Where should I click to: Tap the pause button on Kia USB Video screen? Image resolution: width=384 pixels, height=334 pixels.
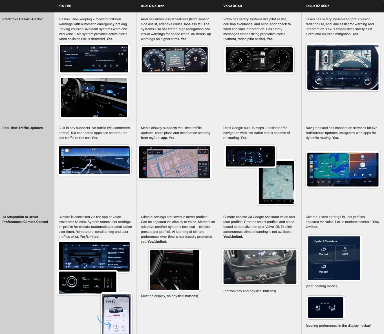click(x=105, y=66)
